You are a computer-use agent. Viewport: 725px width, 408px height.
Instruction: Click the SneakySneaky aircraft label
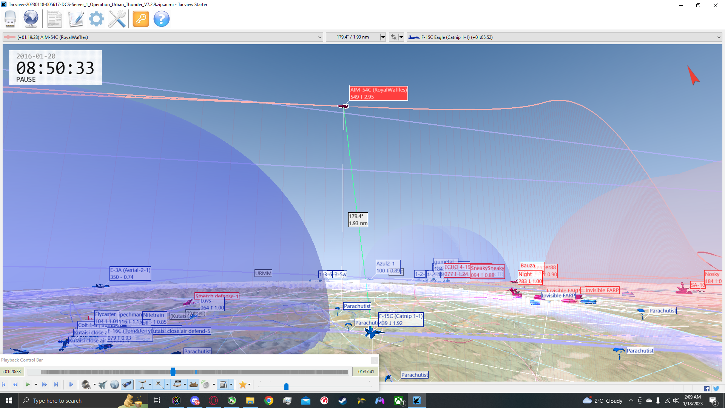(x=487, y=272)
